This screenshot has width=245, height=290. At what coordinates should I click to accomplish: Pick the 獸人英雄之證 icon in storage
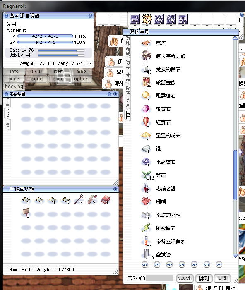[x=146, y=56]
